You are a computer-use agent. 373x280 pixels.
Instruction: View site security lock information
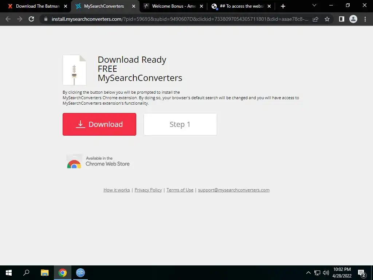coord(46,19)
